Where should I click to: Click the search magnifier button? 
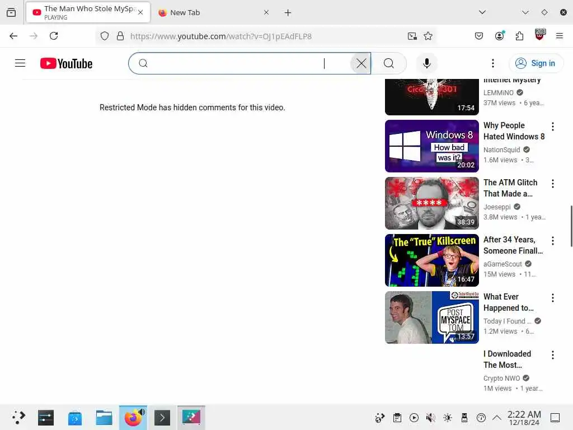389,63
